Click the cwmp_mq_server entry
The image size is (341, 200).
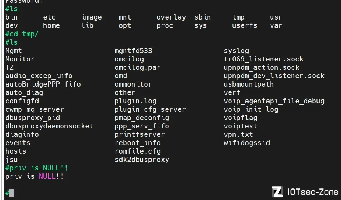[35, 109]
